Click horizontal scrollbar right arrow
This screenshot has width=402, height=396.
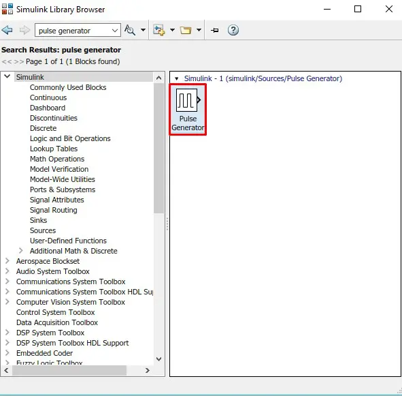pyautogui.click(x=147, y=371)
